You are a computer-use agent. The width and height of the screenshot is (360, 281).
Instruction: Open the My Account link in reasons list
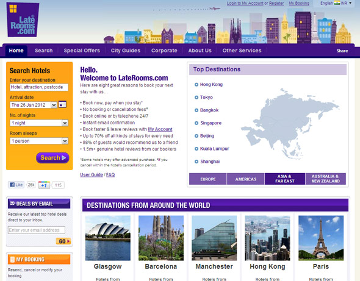(x=160, y=129)
